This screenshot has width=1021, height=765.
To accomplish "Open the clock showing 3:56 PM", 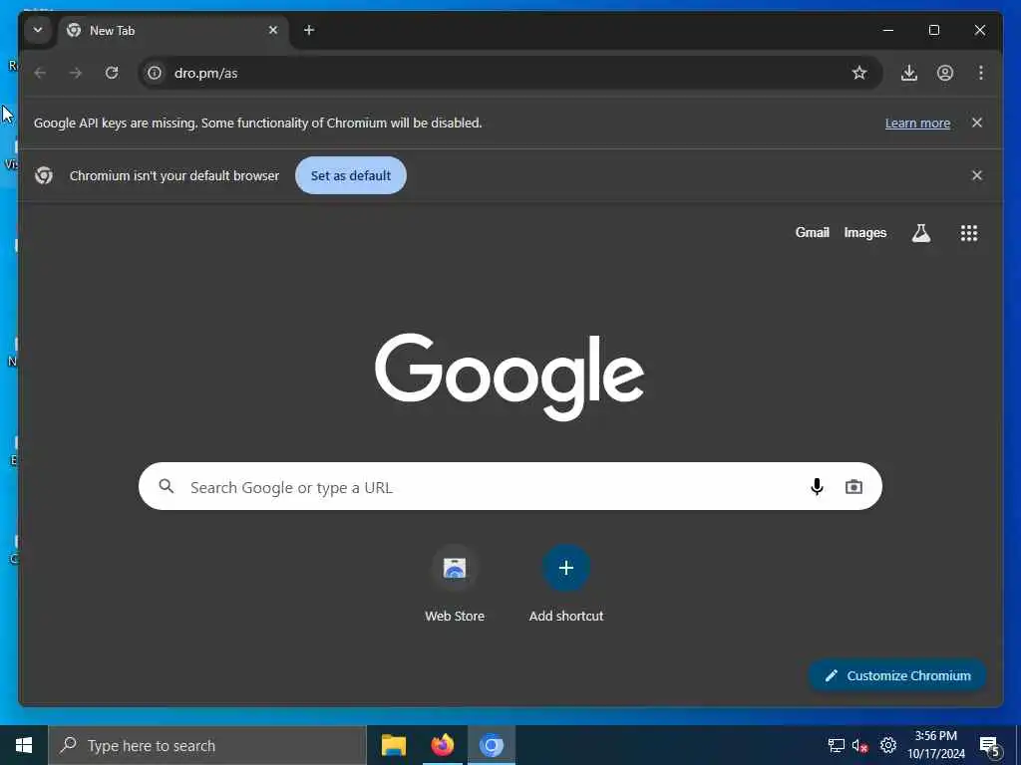I will [x=936, y=745].
